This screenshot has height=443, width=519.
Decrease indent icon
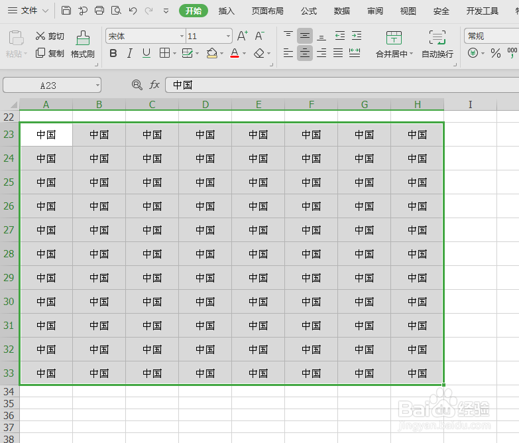[340, 35]
